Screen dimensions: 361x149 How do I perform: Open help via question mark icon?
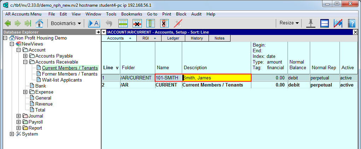point(351,23)
